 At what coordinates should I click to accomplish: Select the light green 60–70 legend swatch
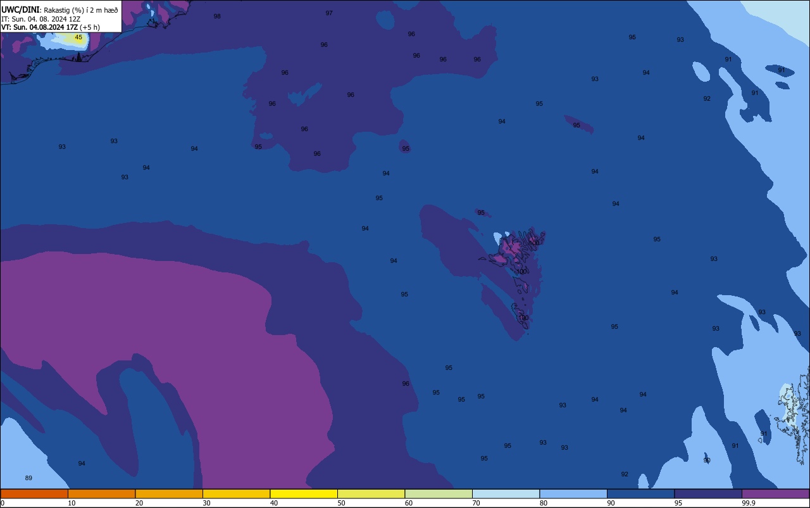[439, 493]
